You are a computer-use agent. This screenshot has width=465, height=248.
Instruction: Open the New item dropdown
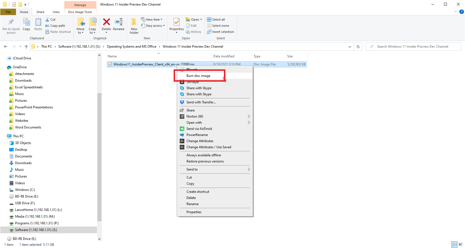pyautogui.click(x=152, y=20)
